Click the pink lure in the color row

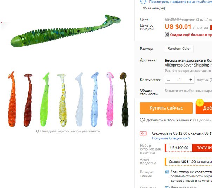110,99
